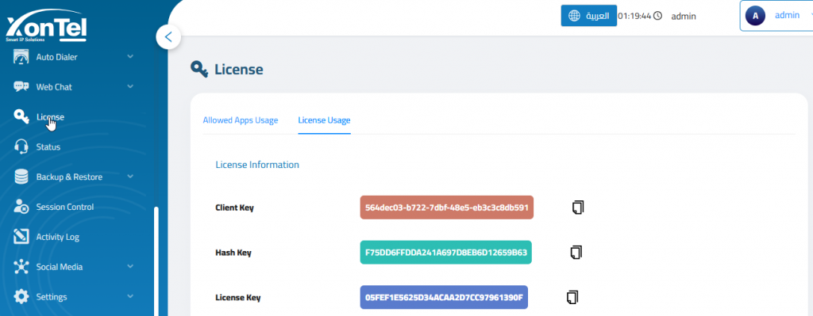Copy the Hash Key with copy icon
The height and width of the screenshot is (316, 813).
click(x=576, y=253)
